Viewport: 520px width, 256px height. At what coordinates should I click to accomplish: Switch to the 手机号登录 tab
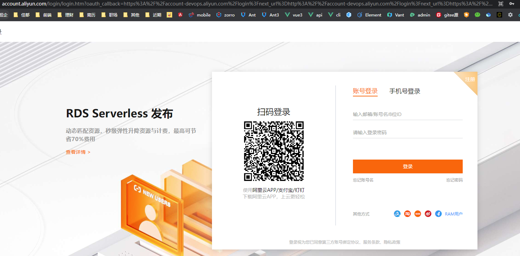pos(405,91)
